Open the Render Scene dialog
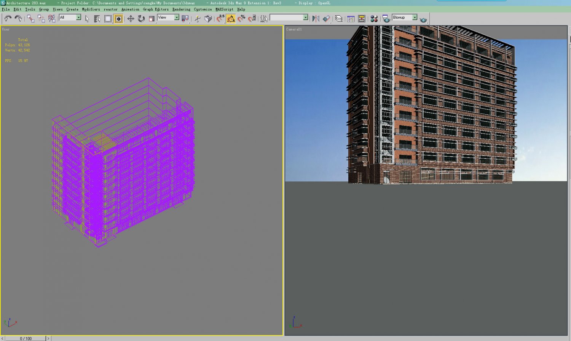Viewport: 571px width, 341px height. coord(385,18)
